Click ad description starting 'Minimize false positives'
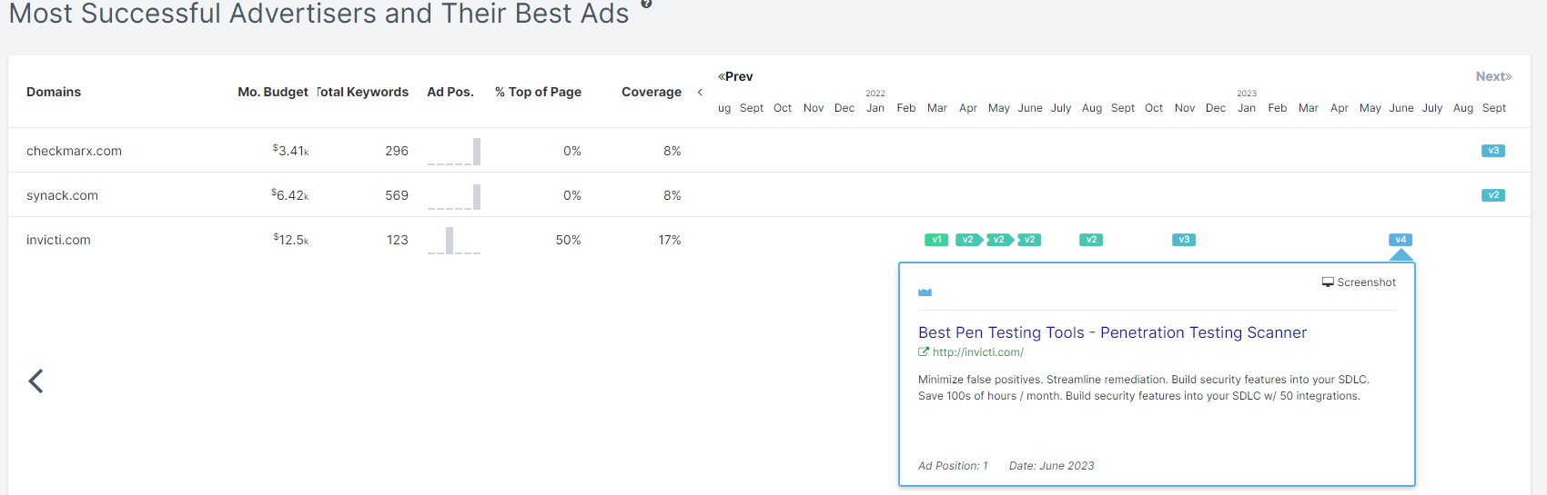 click(x=1144, y=388)
